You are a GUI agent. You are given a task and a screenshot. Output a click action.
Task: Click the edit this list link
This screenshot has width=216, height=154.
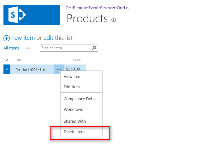[48, 38]
